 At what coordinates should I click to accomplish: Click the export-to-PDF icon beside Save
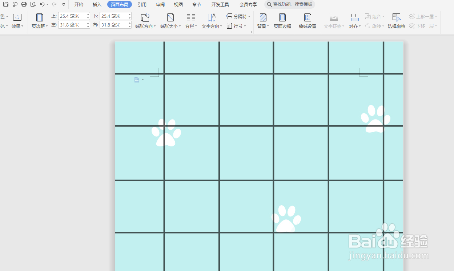pos(15,4)
